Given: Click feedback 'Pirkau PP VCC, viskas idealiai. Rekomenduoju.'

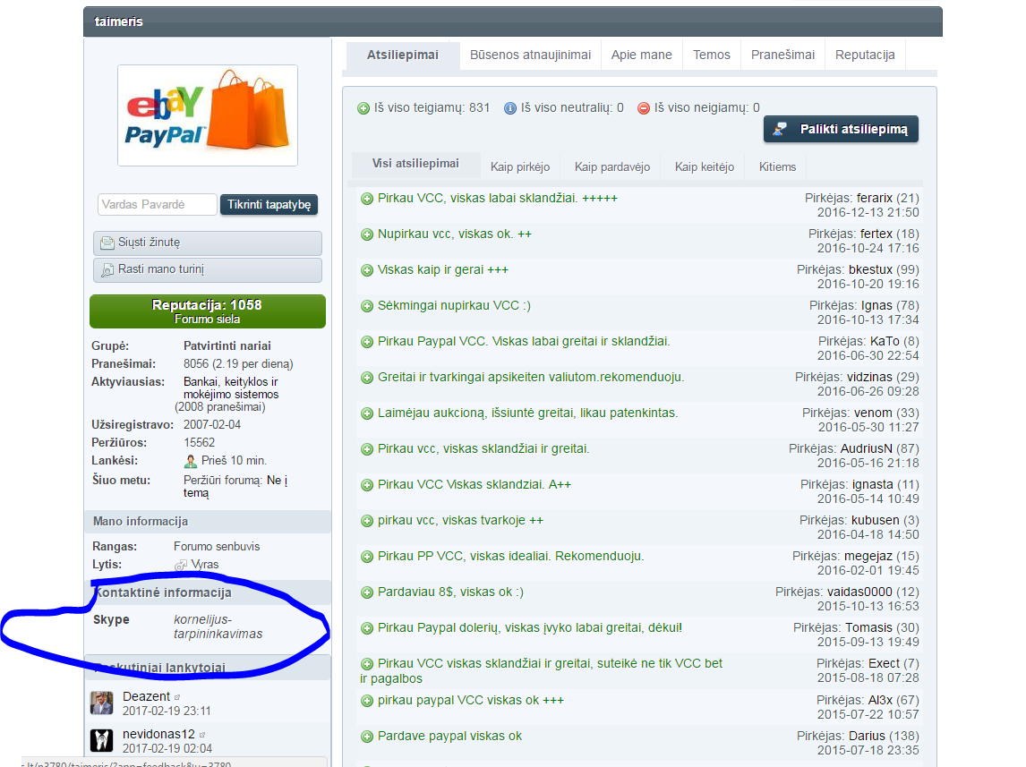Looking at the screenshot, I should point(510,557).
